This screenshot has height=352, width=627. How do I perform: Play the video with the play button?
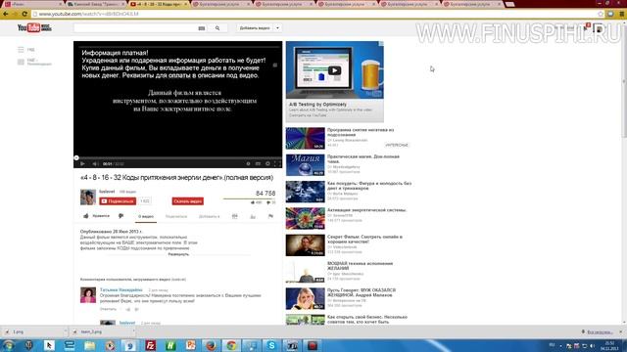[82, 163]
